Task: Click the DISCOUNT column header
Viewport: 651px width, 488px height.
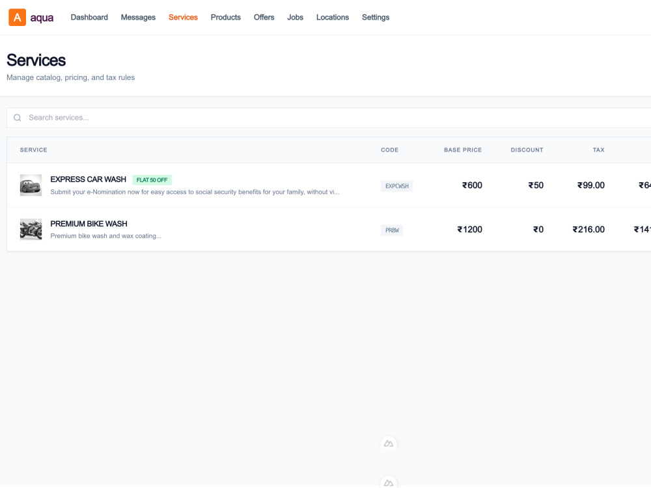Action: (x=527, y=150)
